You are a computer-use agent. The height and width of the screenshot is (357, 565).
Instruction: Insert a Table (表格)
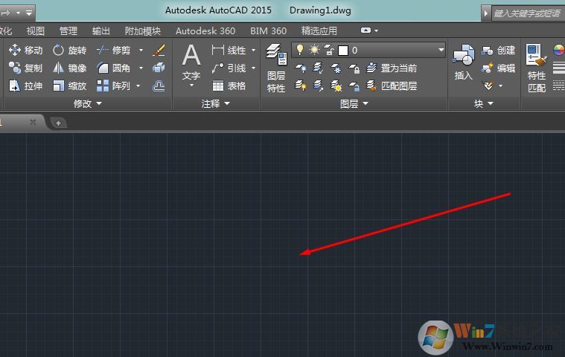pos(229,86)
